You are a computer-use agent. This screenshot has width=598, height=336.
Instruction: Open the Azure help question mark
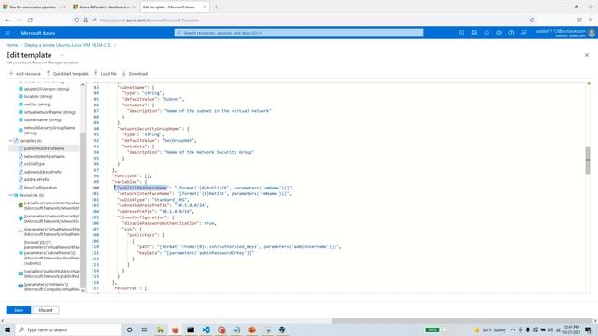pos(511,33)
